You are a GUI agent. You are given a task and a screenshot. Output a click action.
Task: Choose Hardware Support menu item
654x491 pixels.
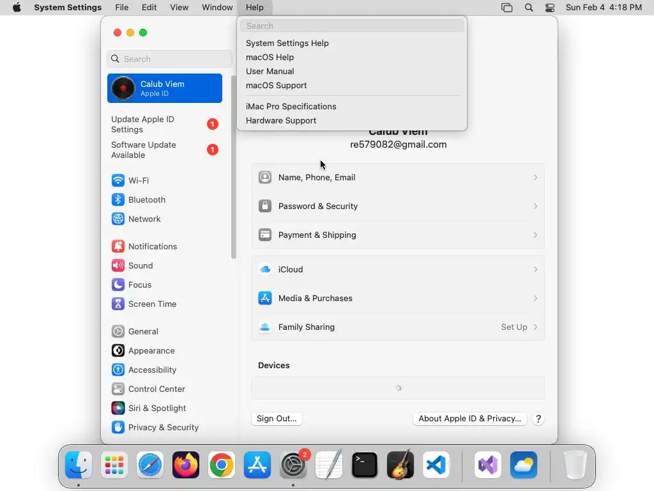tap(352, 121)
